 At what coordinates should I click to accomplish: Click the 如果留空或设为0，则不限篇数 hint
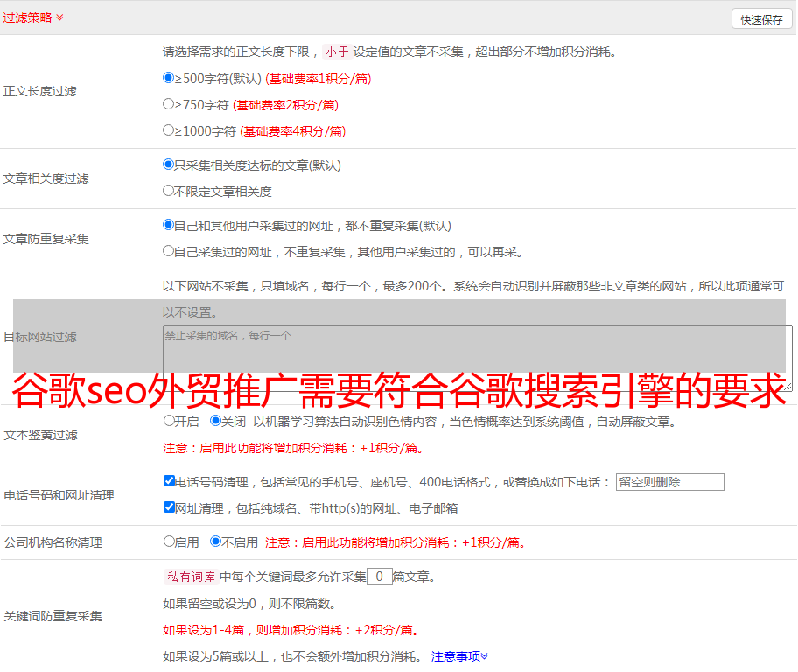(249, 604)
